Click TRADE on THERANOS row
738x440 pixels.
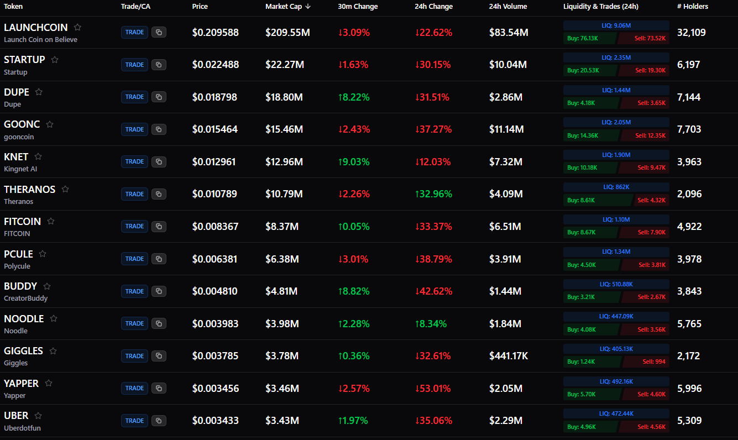[x=134, y=194]
